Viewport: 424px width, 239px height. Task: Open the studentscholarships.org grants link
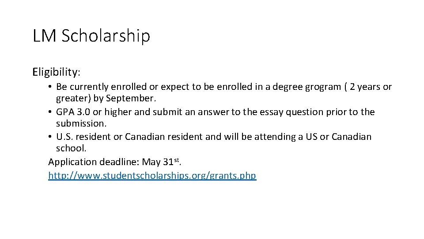tap(152, 175)
